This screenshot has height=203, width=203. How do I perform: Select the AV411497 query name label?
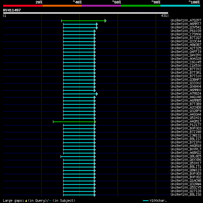point(12,10)
